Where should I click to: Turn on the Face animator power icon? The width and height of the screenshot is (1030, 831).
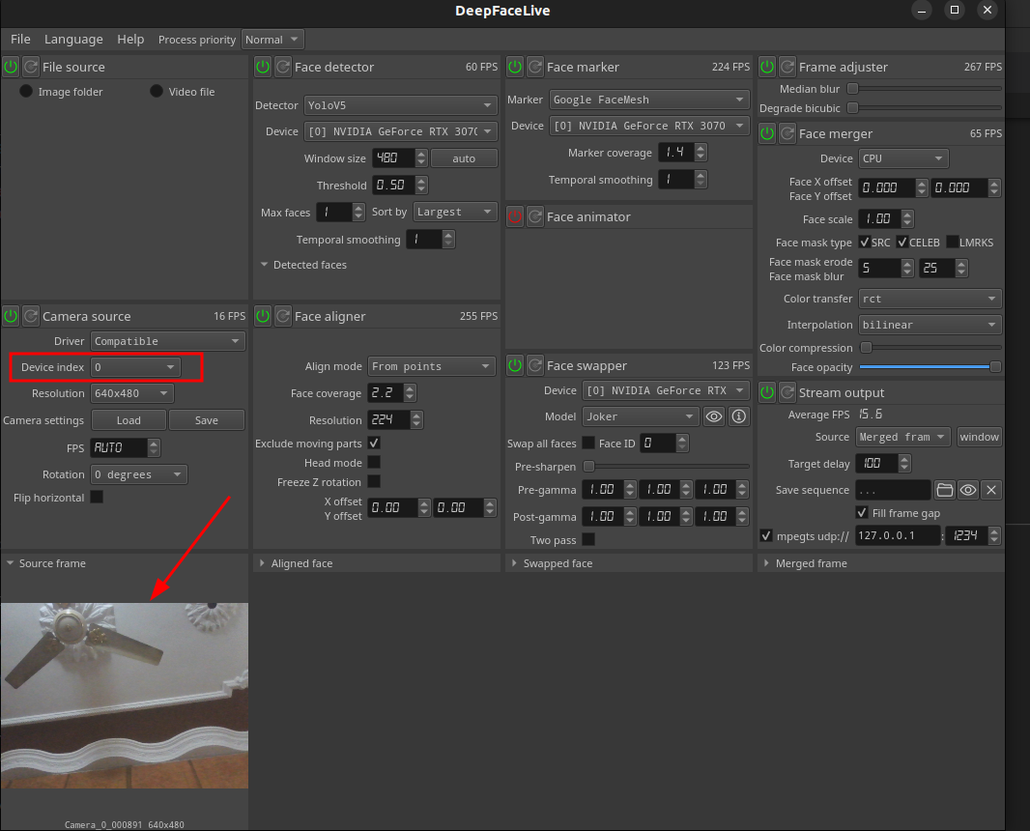(515, 216)
